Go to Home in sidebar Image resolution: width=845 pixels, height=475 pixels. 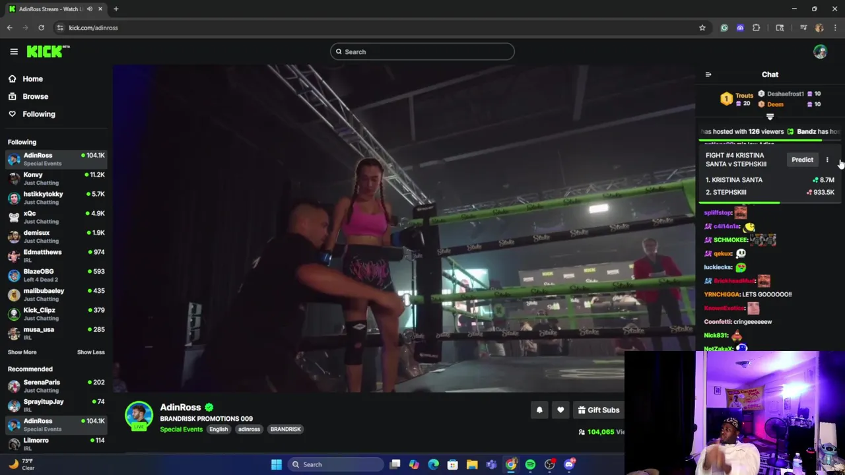[25, 79]
